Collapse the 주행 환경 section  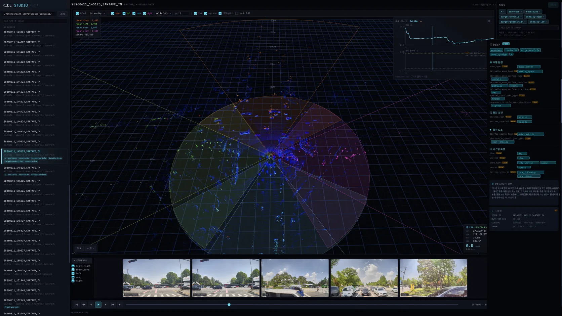click(x=496, y=62)
